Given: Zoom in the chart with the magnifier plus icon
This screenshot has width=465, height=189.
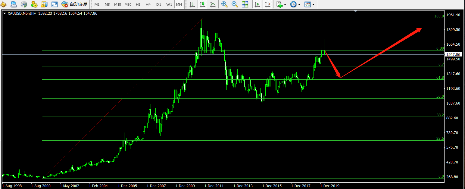Looking at the screenshot, I should [x=224, y=4].
